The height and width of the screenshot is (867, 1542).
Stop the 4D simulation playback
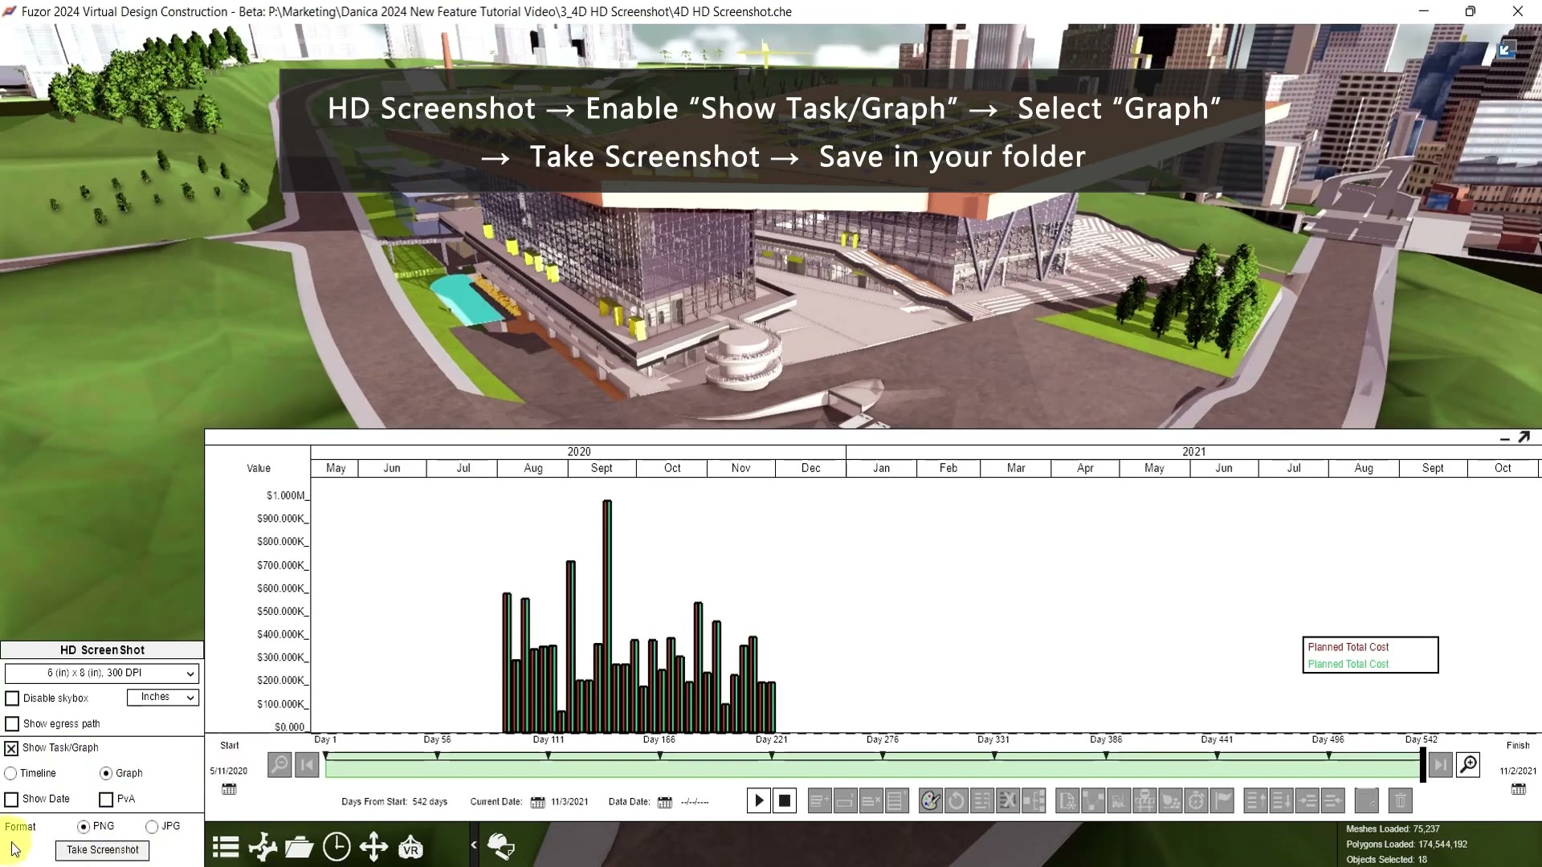pos(785,800)
